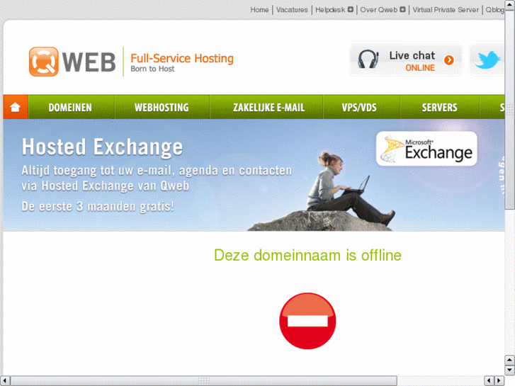Open the Twitter bird icon
Image resolution: width=515 pixels, height=386 pixels.
[488, 59]
